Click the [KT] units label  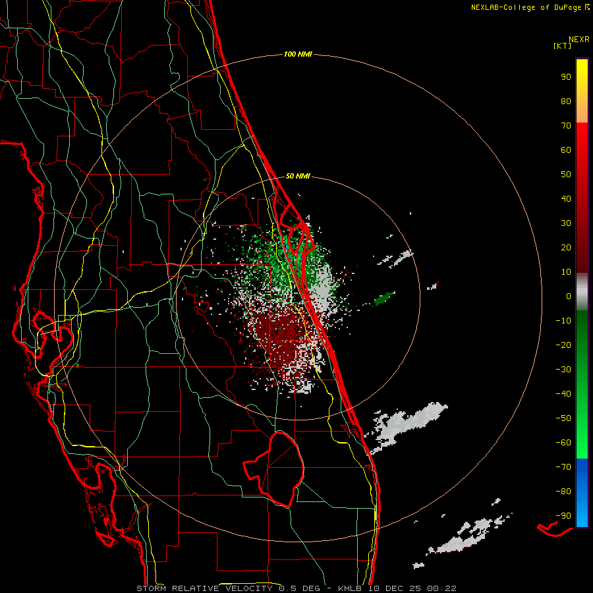pyautogui.click(x=562, y=45)
